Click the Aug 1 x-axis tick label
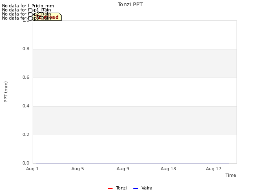Image resolution: width=261 pixels, height=196 pixels. [x=32, y=169]
